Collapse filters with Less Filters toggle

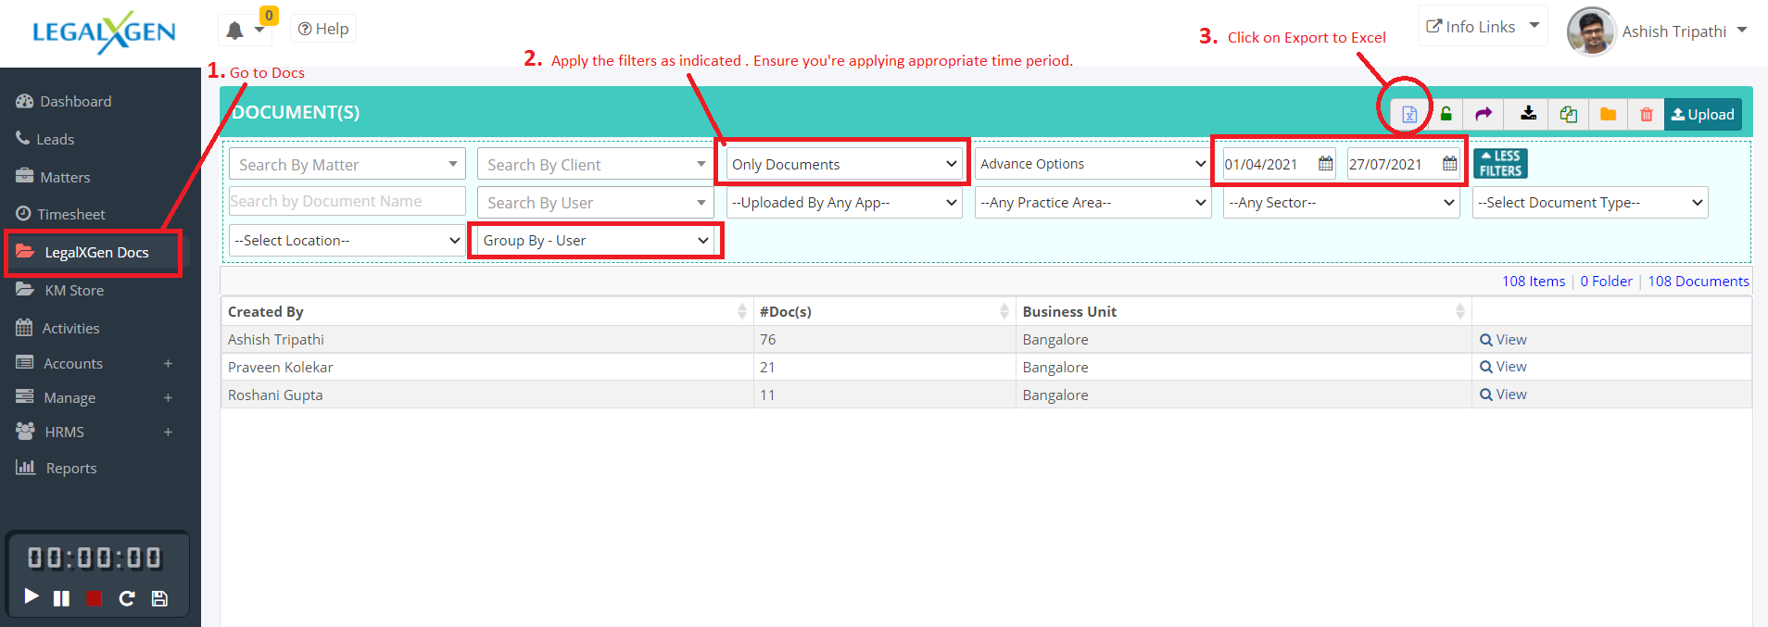(x=1500, y=164)
